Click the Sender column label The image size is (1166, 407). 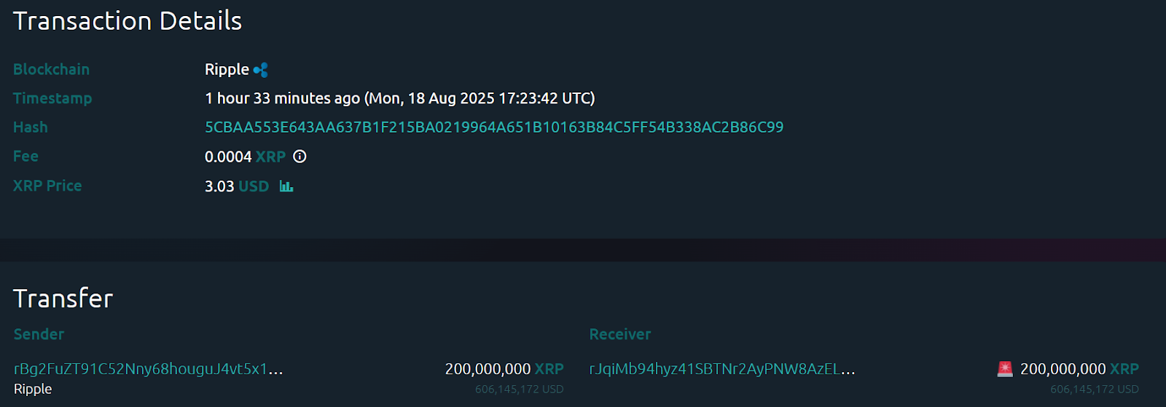coord(39,334)
